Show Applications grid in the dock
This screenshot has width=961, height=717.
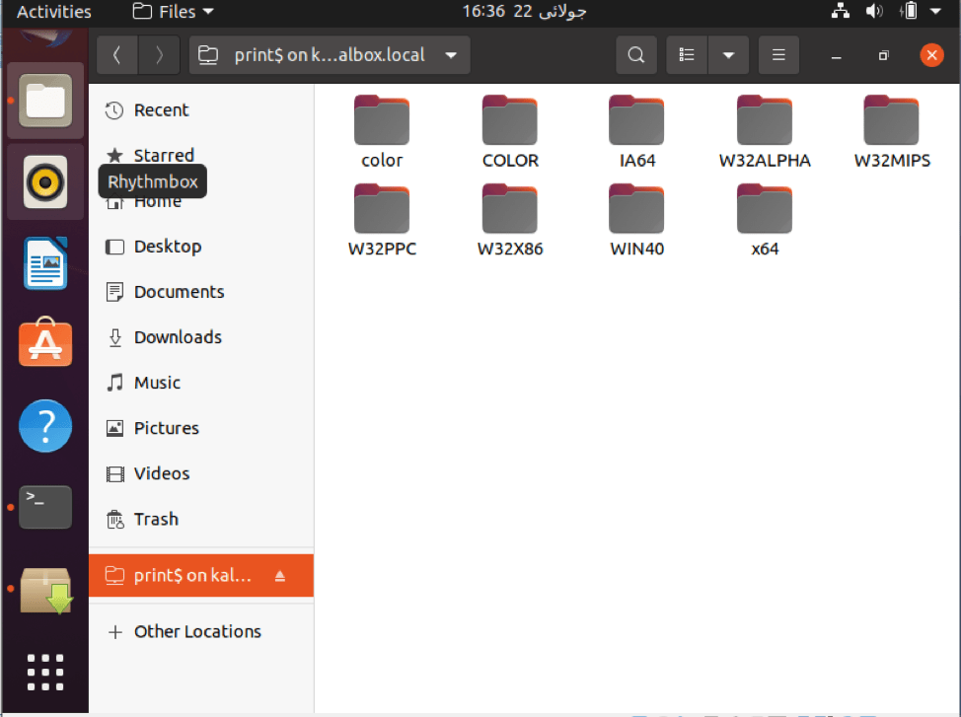45,673
